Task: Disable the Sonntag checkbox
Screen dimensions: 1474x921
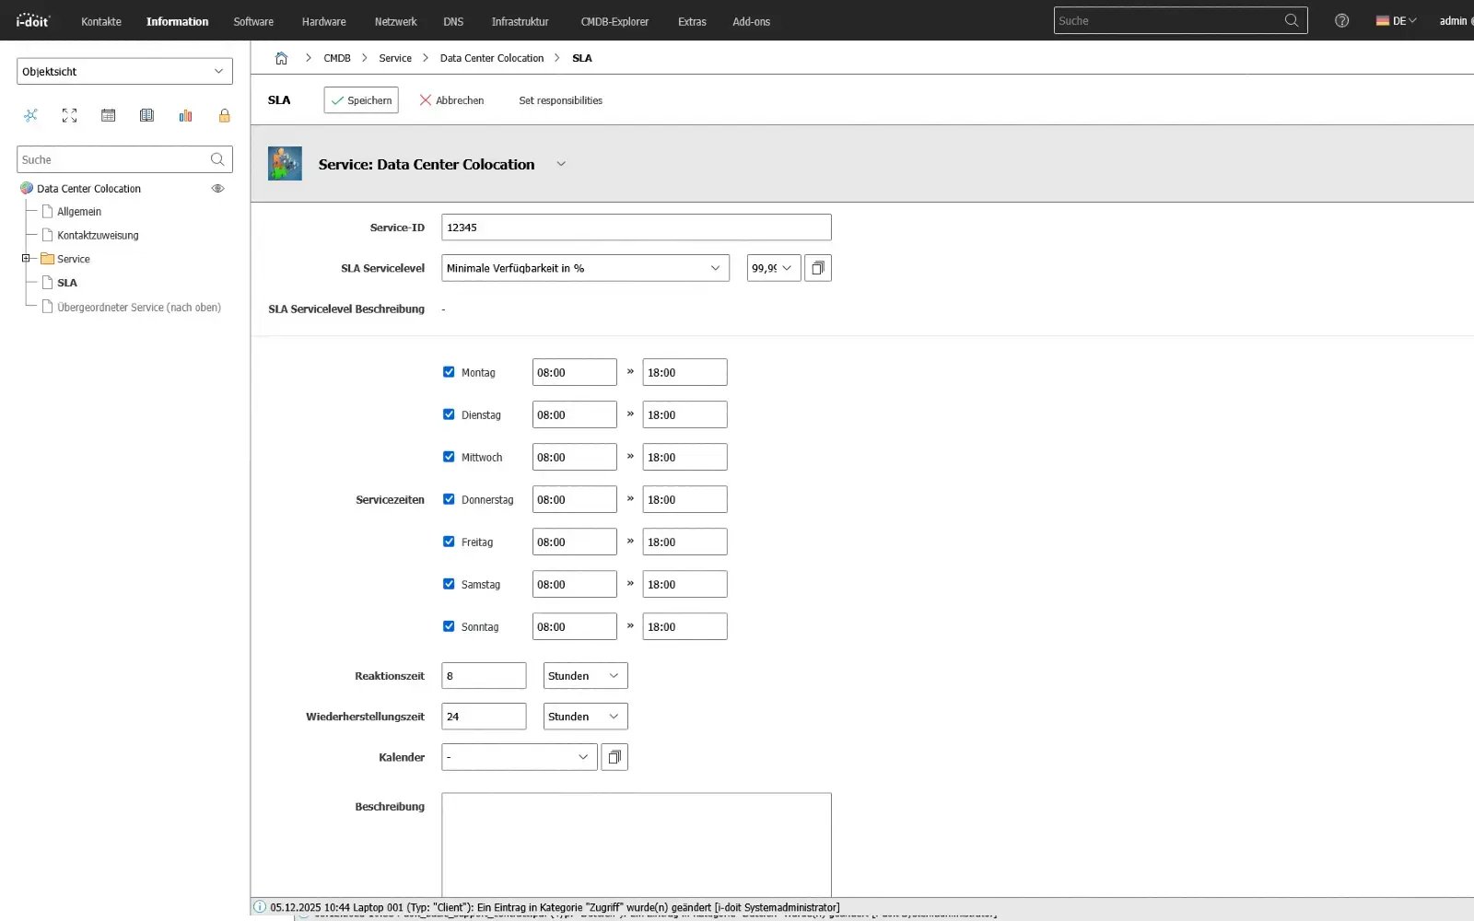Action: coord(449,626)
